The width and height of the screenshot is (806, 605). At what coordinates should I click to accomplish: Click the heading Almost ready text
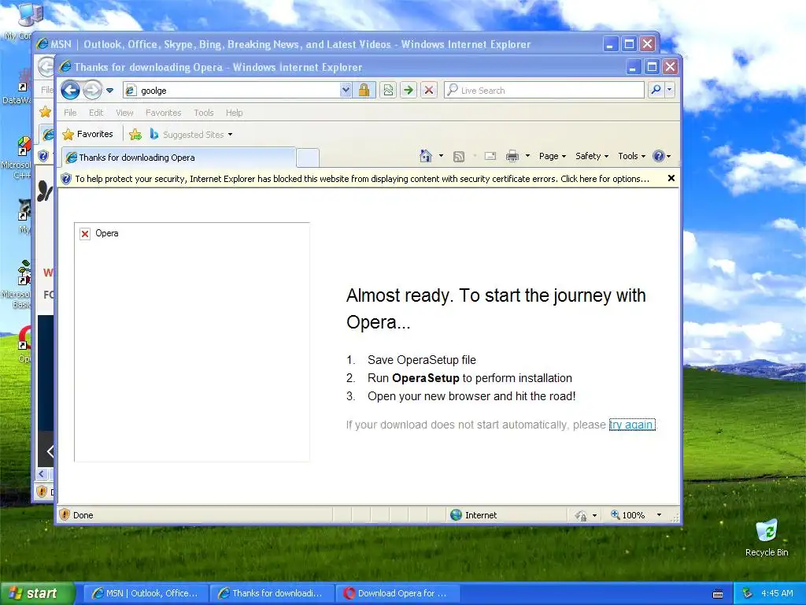496,309
